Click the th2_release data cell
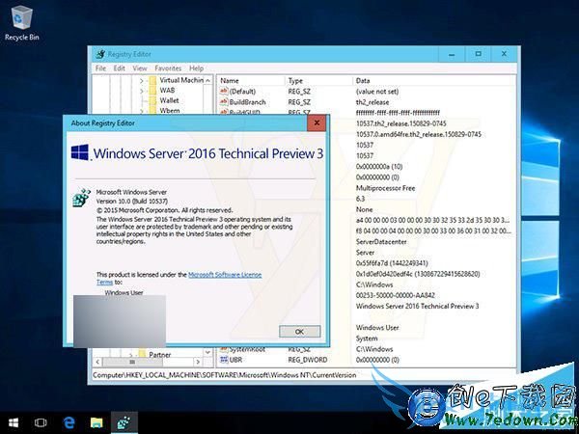The image size is (579, 434). [x=372, y=102]
